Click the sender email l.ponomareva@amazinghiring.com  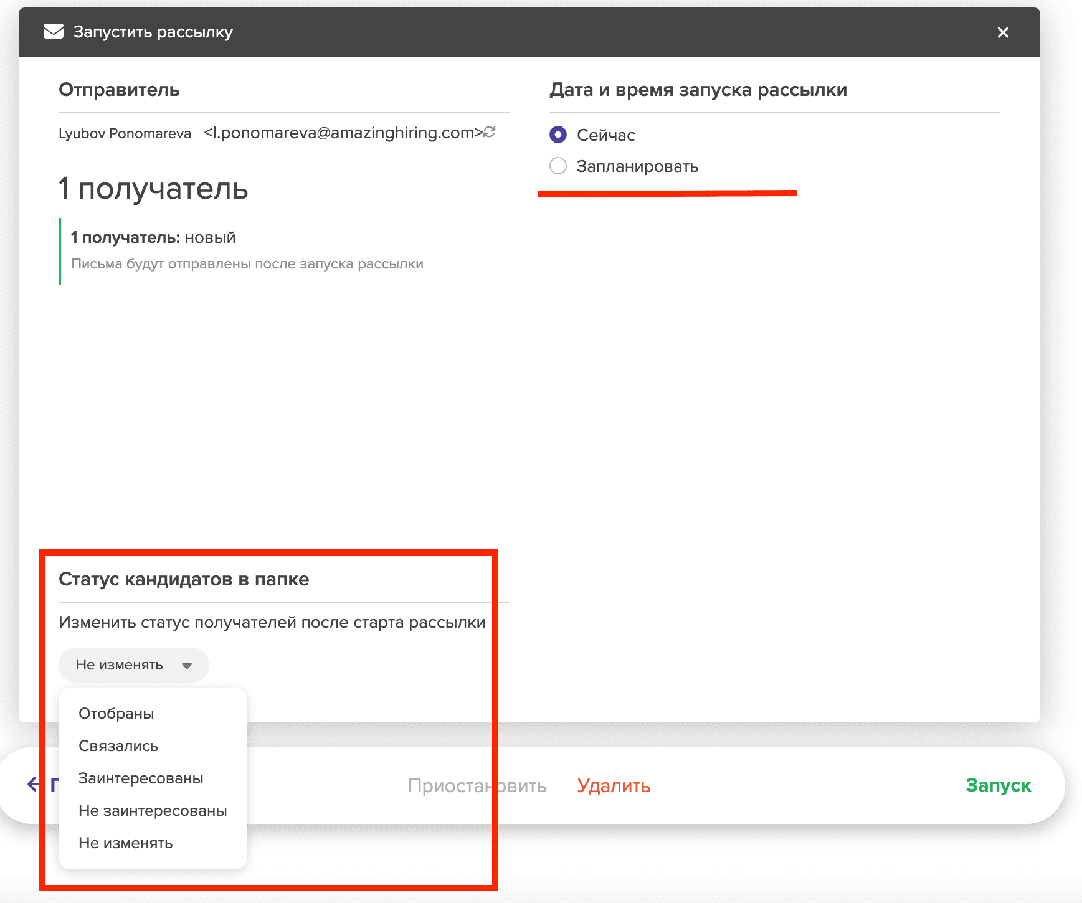click(x=343, y=133)
